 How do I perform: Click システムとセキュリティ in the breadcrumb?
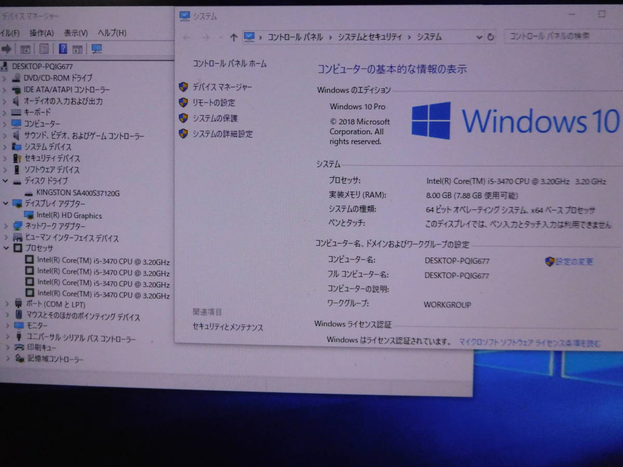[x=370, y=37]
